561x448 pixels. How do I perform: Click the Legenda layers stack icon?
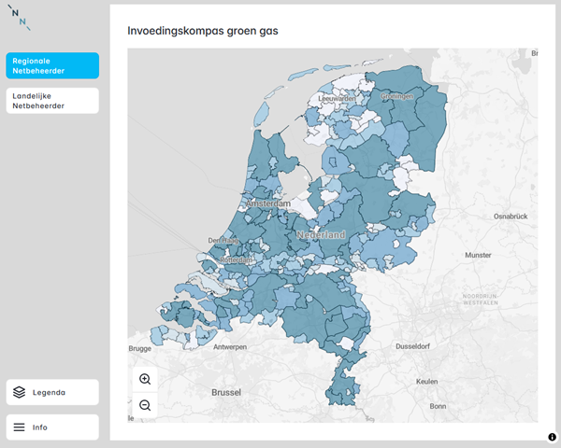pos(19,392)
